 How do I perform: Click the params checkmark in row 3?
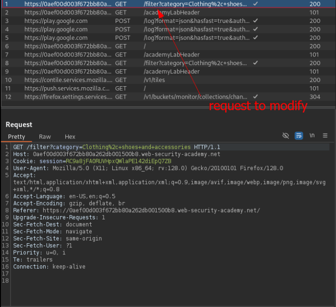tap(255, 21)
